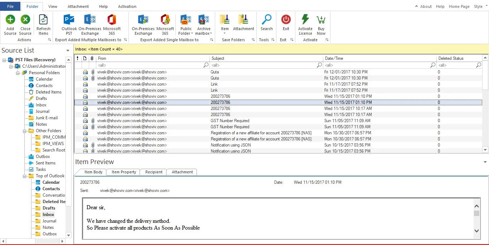Select the Search Root folder
Screen dimensions: 489x245
(54, 150)
